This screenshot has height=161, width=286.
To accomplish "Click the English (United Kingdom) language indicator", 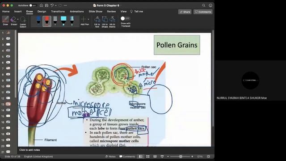I will click(x=38, y=157).
